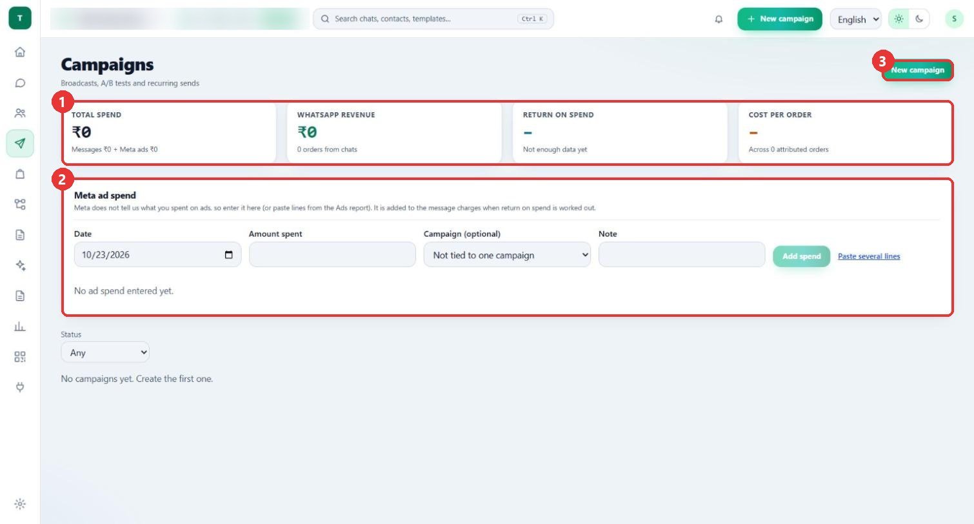Click the green T workspace logo

(20, 18)
